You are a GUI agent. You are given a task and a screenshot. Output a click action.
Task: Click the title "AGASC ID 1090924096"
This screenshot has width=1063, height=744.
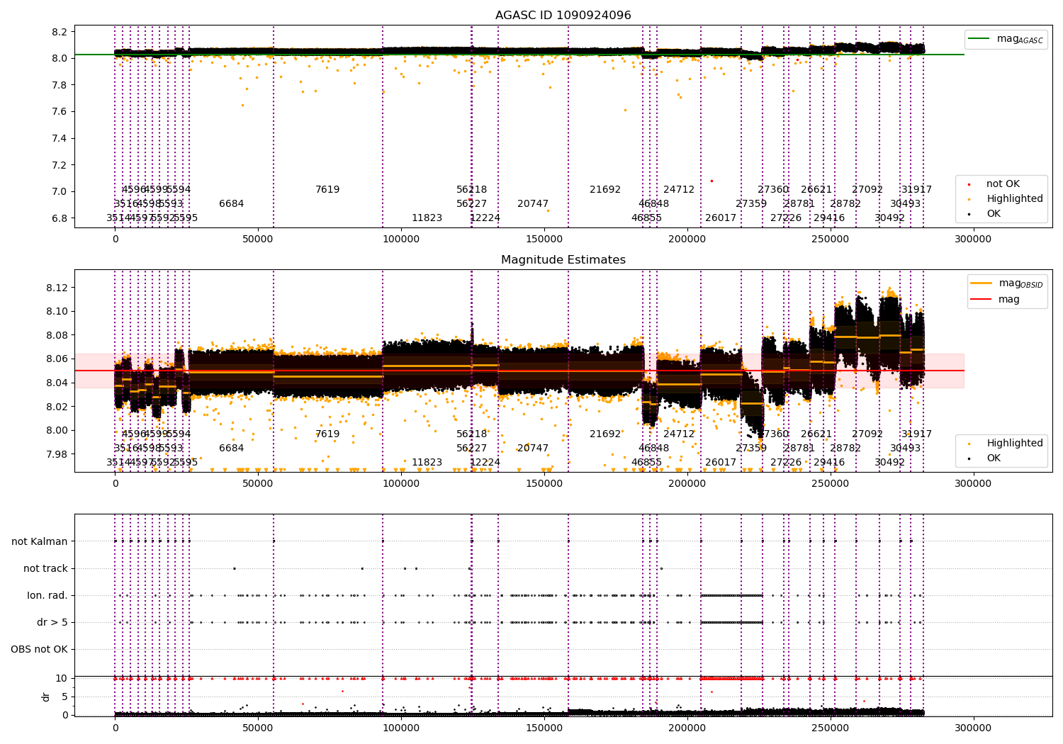coord(563,16)
